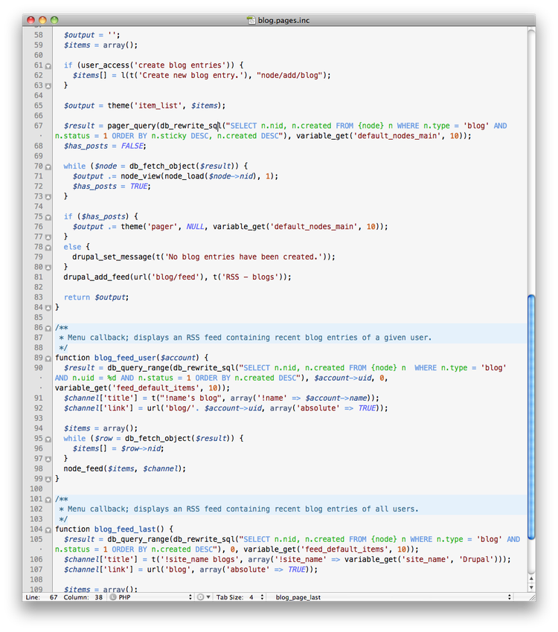Image resolution: width=558 pixels, height=632 pixels.
Task: Click line number 105 in the gutter
Action: (x=36, y=539)
